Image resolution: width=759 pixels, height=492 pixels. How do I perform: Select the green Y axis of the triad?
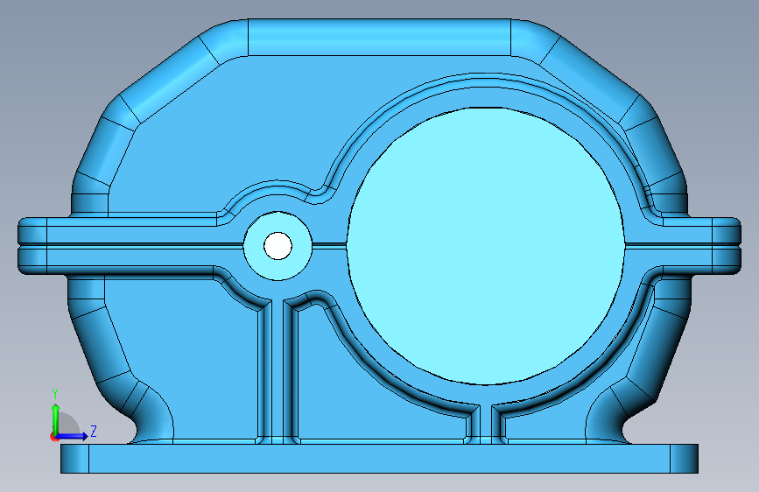tap(56, 418)
